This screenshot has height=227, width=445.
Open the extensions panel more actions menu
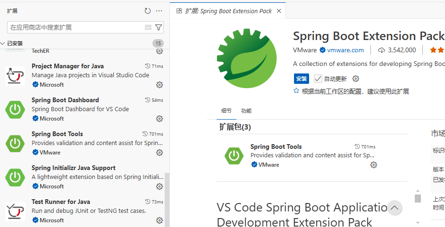click(x=159, y=11)
